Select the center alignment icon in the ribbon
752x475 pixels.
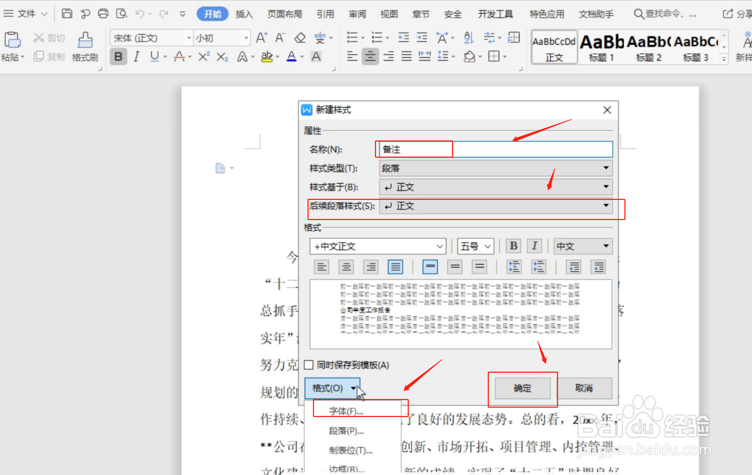coord(370,56)
